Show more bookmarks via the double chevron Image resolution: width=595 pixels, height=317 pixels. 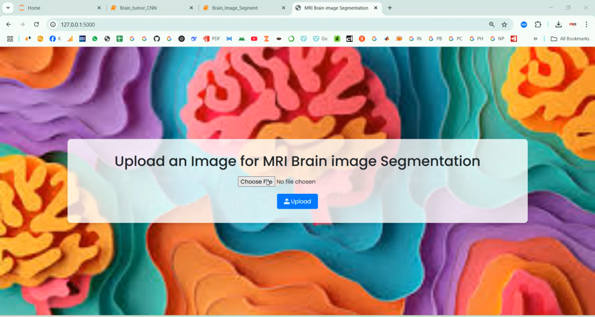tap(535, 39)
